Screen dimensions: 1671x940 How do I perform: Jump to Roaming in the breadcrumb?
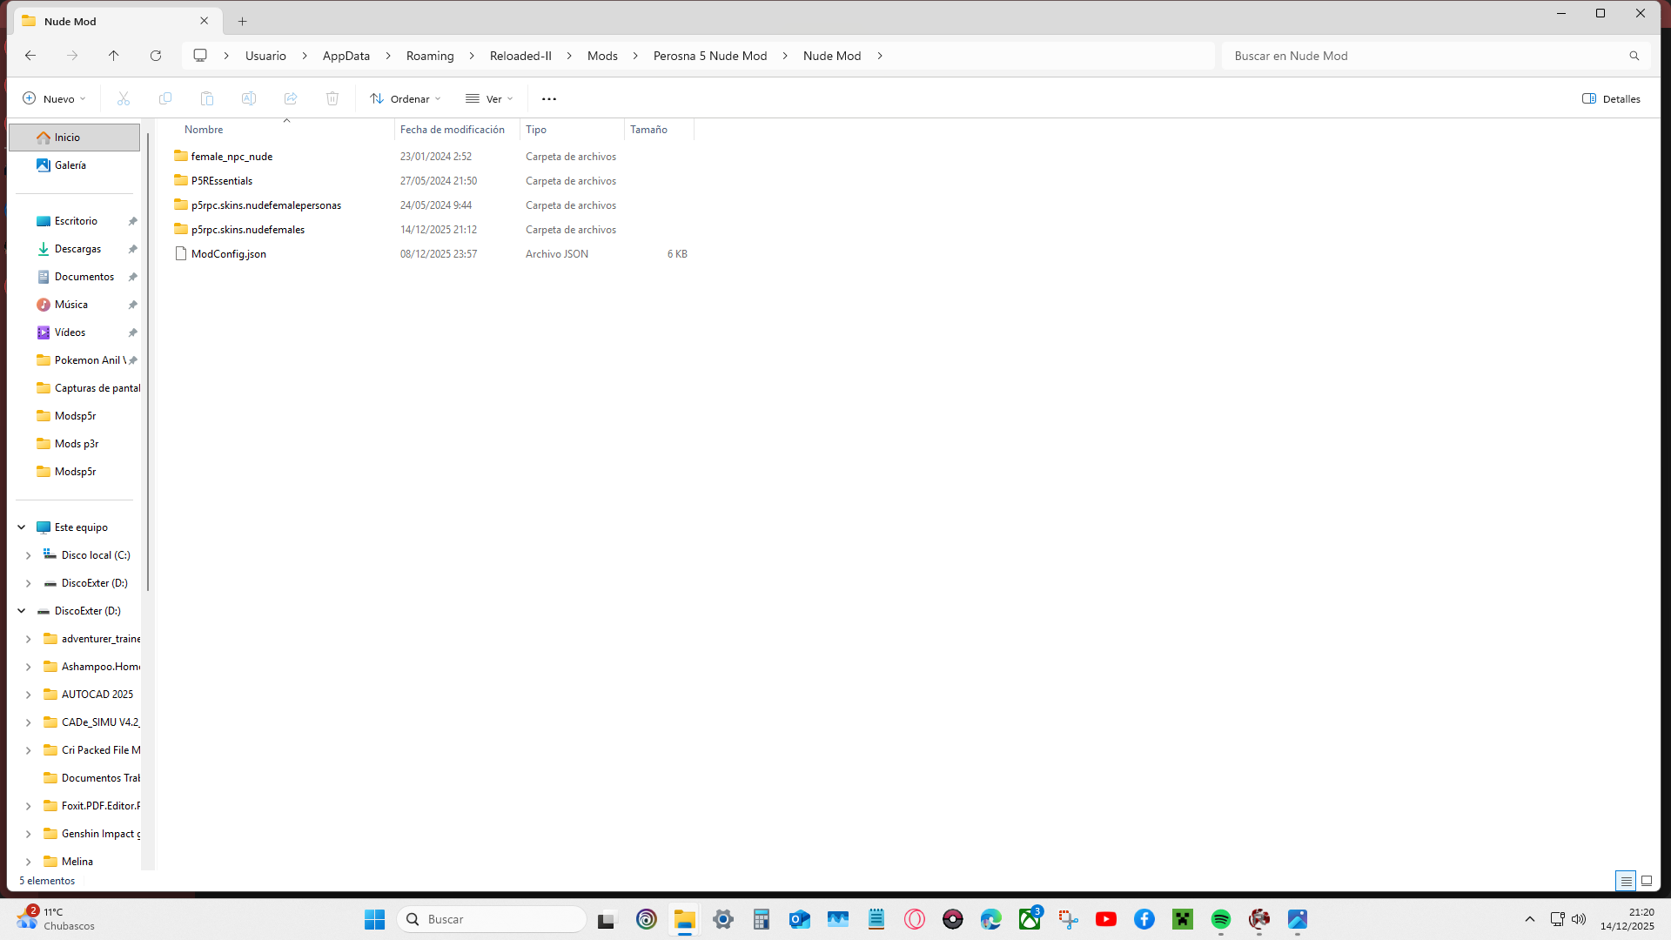[430, 56]
